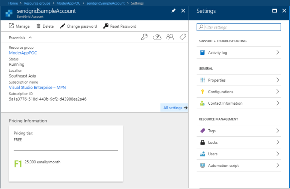The width and height of the screenshot is (290, 189).
Task: Open the users icon in Essentials bar
Action: pos(170,37)
